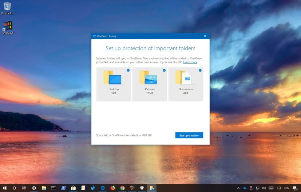Click the 'Documents' folder label
Image resolution: width=301 pixels, height=192 pixels.
pos(186,89)
